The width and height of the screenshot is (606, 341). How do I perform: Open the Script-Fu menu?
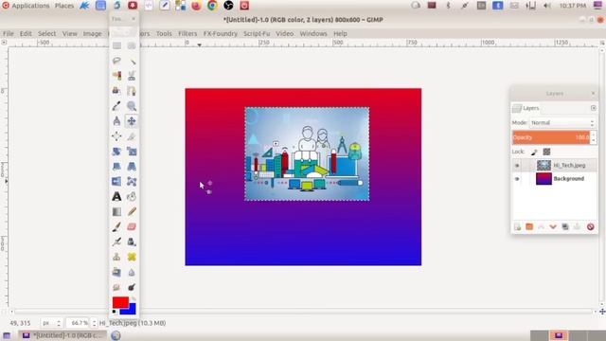pos(257,34)
